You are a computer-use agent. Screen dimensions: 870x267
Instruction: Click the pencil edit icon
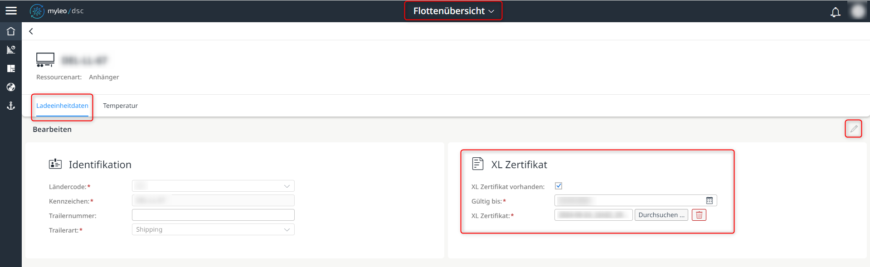click(x=854, y=129)
